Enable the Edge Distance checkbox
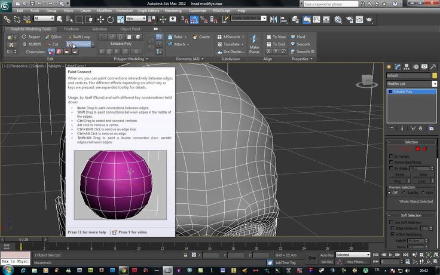The width and height of the screenshot is (440, 275). (x=393, y=228)
